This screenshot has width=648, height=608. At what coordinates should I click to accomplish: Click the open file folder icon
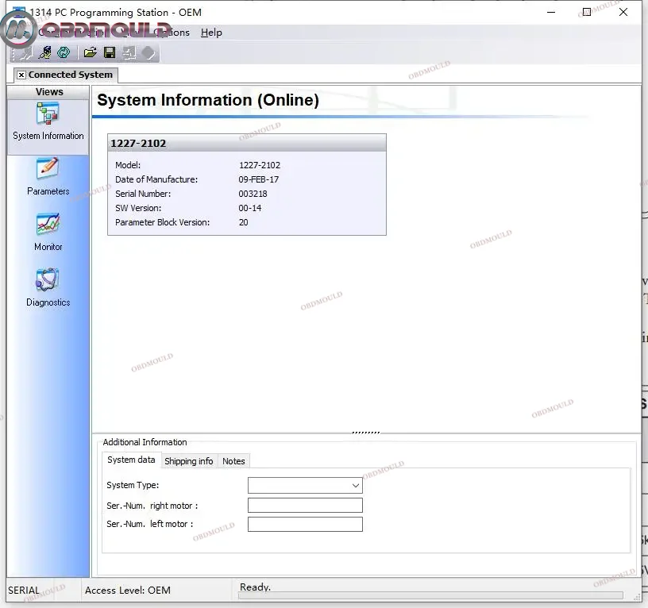[x=90, y=53]
